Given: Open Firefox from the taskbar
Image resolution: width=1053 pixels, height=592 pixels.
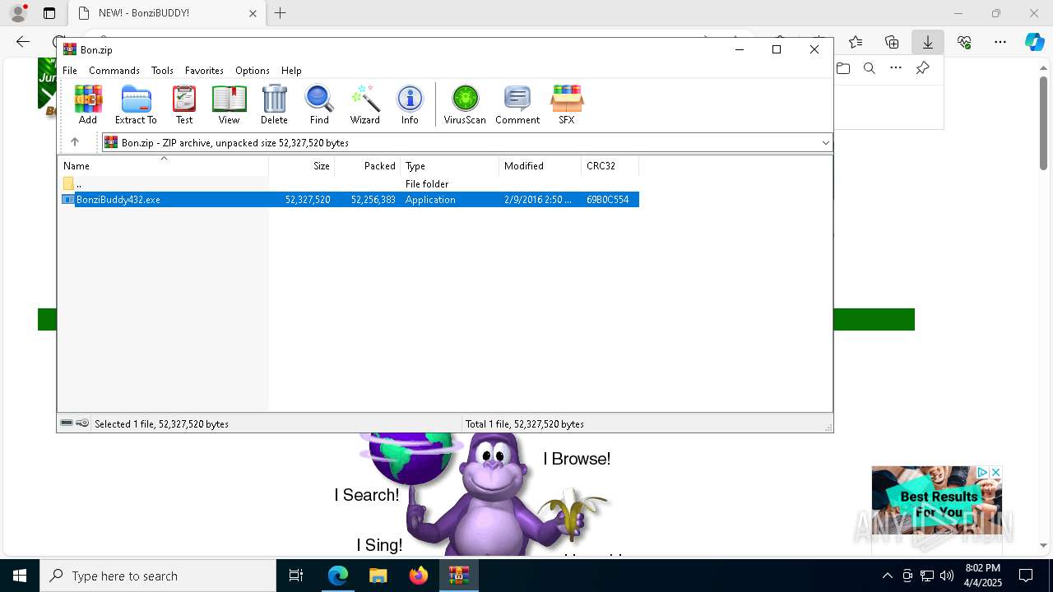Looking at the screenshot, I should click(x=419, y=576).
